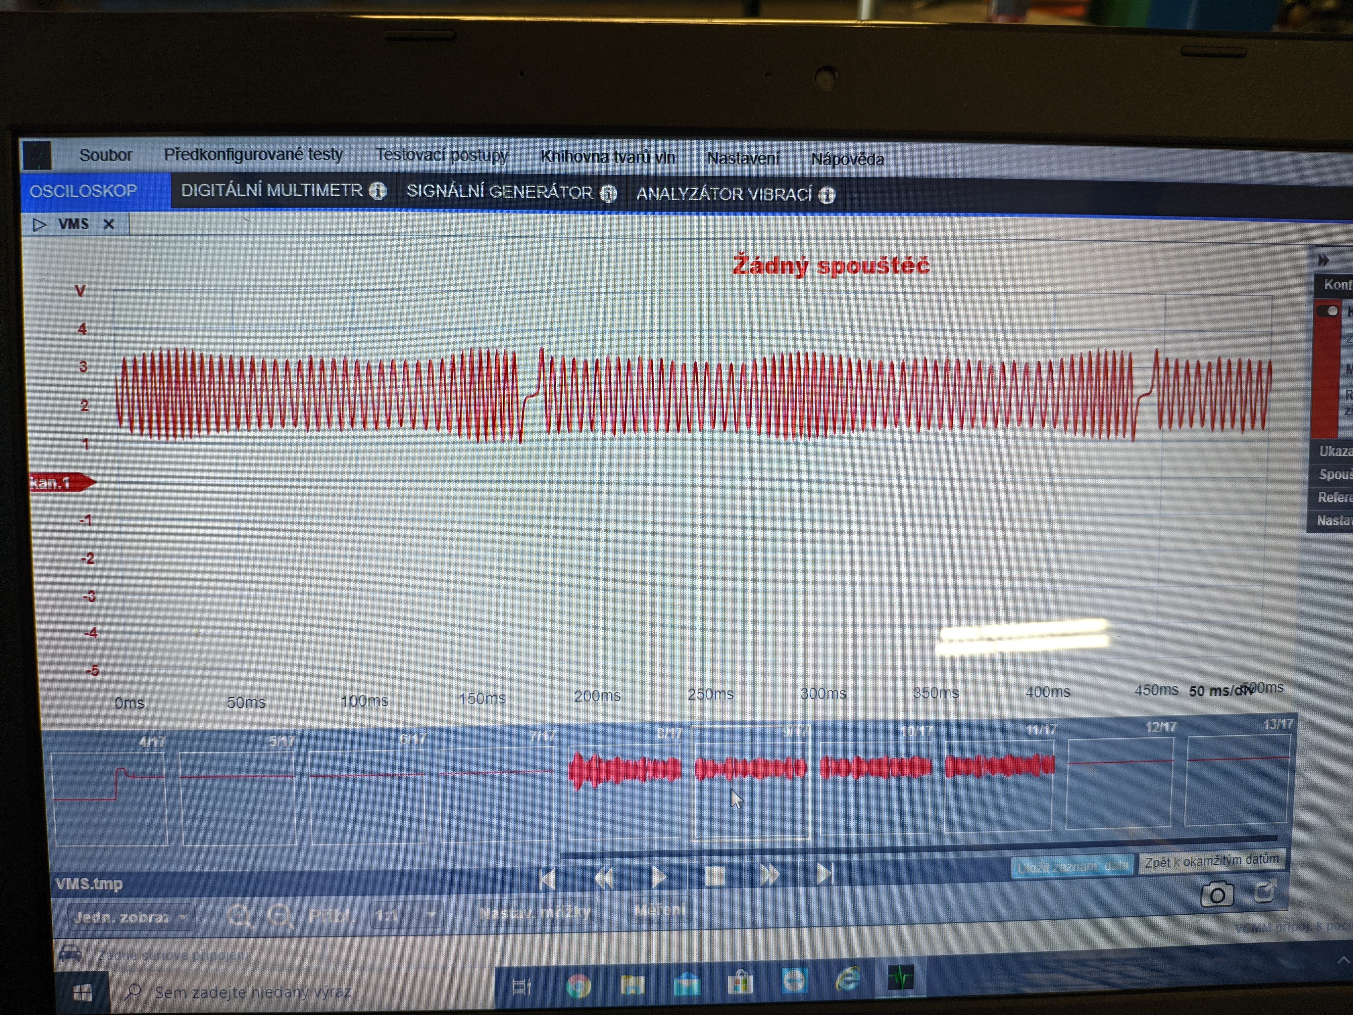Screen dimensions: 1353x1015
Task: Expand the right side panel arrows
Action: (x=1324, y=260)
